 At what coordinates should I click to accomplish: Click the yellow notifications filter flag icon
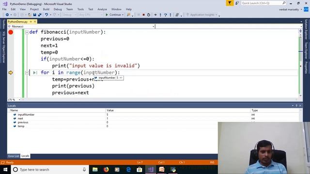(230, 3)
